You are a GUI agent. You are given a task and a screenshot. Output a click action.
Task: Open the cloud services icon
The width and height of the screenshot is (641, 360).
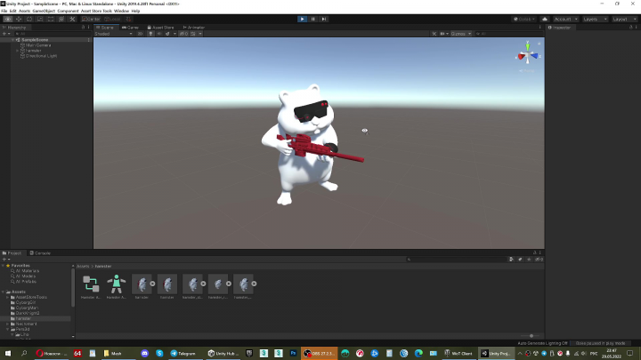[x=545, y=20]
